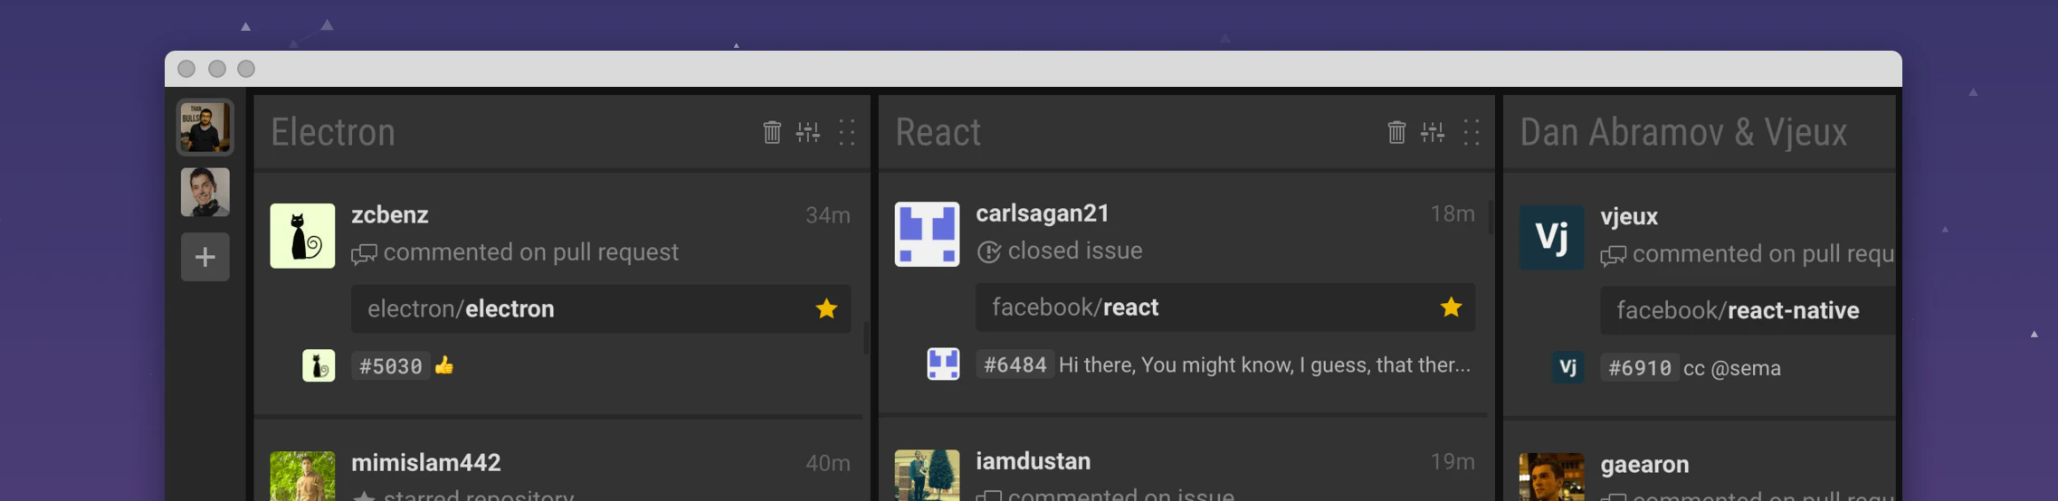Select the first account avatar in sidebar
The width and height of the screenshot is (2058, 501).
(x=205, y=128)
